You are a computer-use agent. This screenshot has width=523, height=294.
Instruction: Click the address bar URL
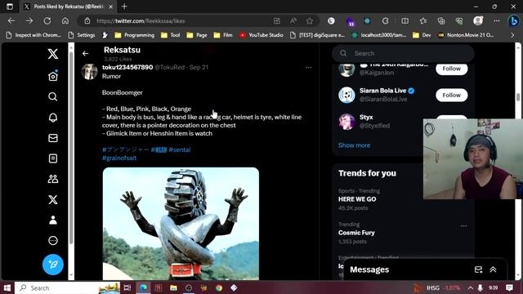[141, 21]
